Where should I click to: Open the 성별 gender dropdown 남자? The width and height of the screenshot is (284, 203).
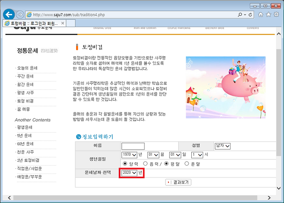click(222, 146)
